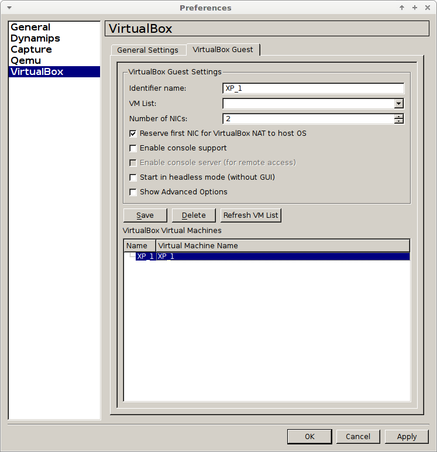Click the Save button
The image size is (437, 452).
(x=145, y=215)
